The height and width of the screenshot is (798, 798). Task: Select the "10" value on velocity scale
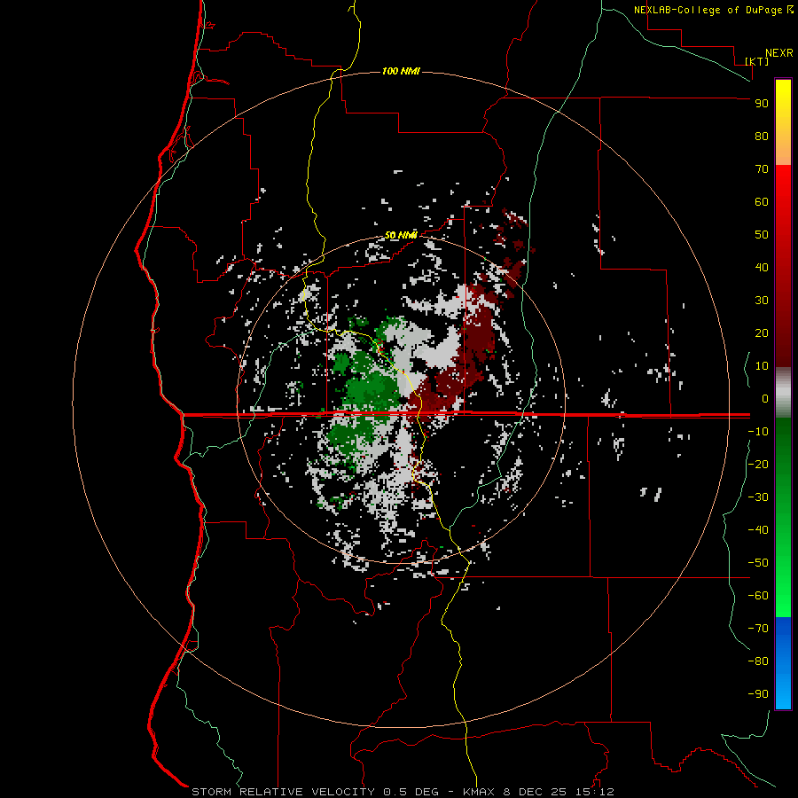pos(762,366)
